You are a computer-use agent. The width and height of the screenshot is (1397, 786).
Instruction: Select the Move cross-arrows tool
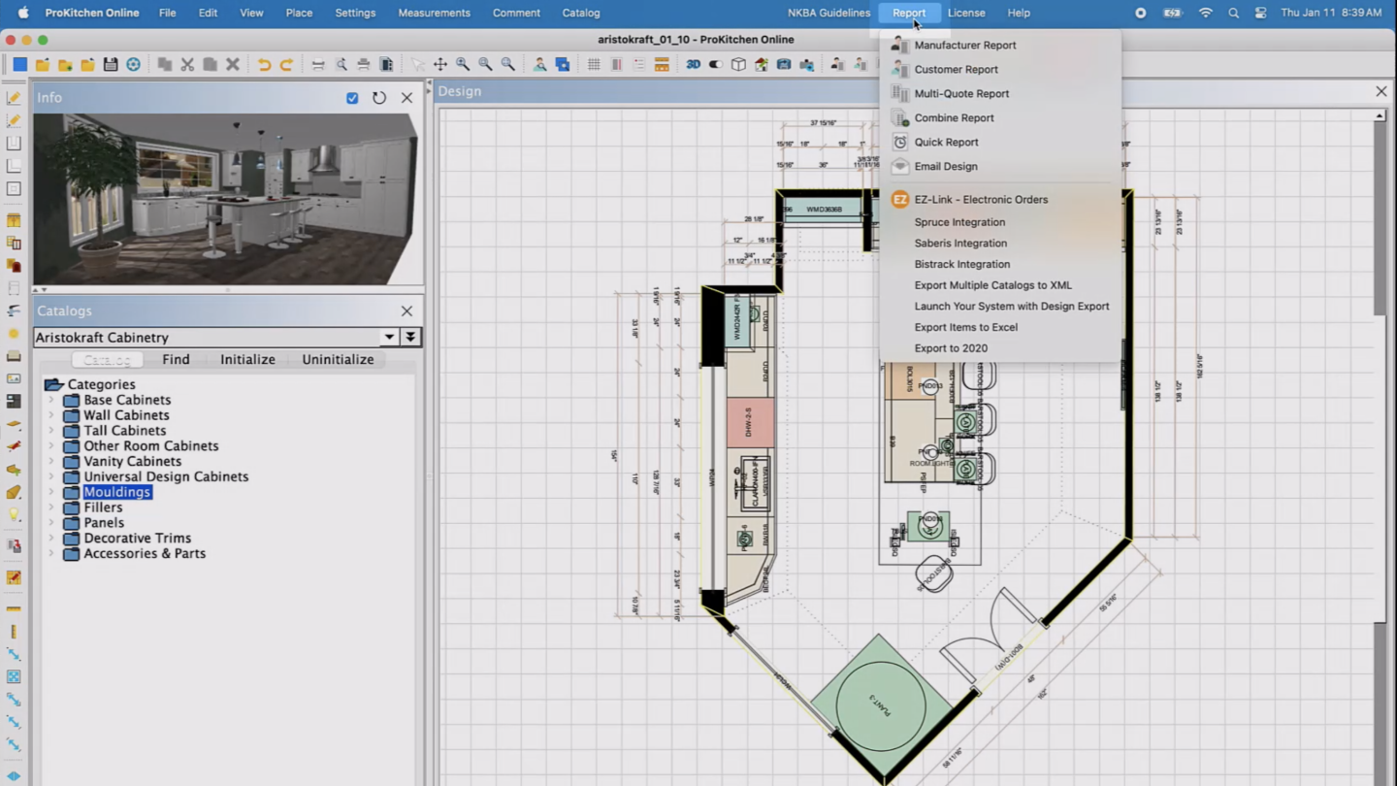tap(440, 64)
